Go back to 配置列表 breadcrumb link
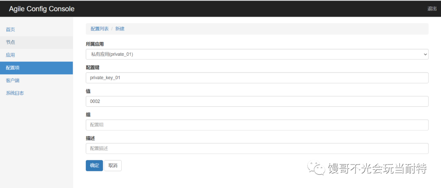Viewport: 441px width, 188px height. [100, 29]
